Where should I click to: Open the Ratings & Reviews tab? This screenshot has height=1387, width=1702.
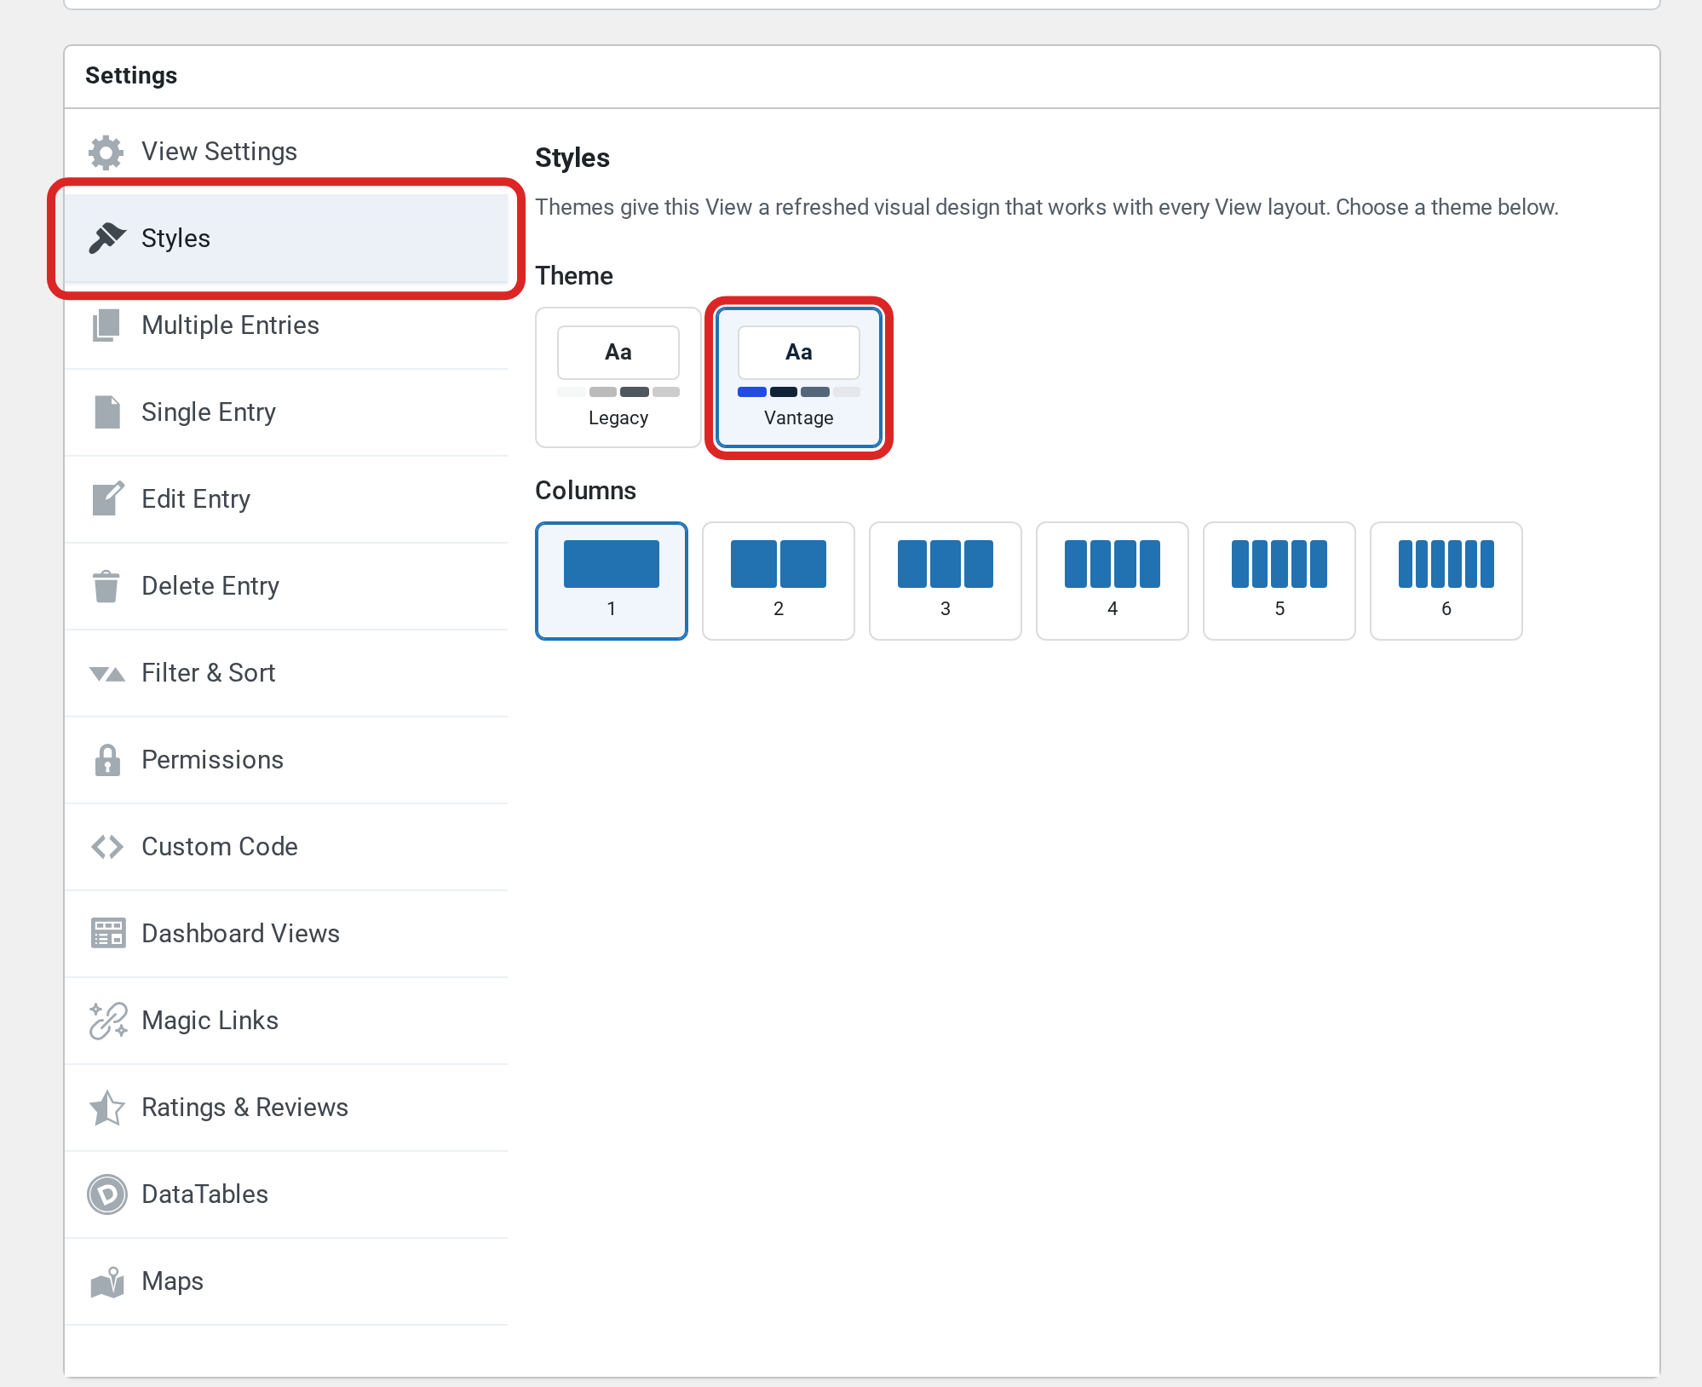point(286,1108)
